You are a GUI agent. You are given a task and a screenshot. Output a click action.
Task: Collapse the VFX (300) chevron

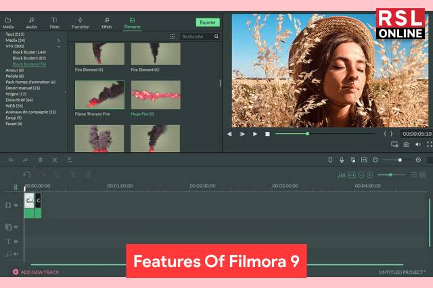click(x=59, y=47)
